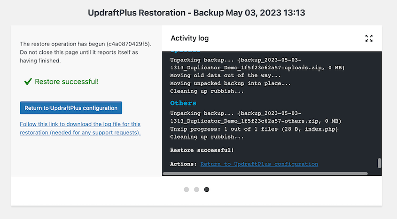Click the Others section heading in log
397x219 pixels.
click(183, 103)
